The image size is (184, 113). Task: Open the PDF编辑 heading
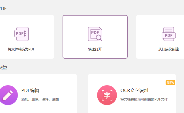[x=30, y=90]
